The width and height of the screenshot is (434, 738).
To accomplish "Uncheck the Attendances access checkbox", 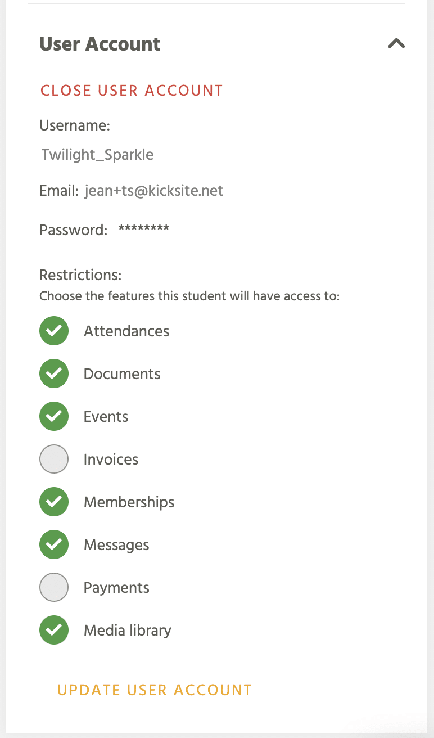I will [54, 331].
